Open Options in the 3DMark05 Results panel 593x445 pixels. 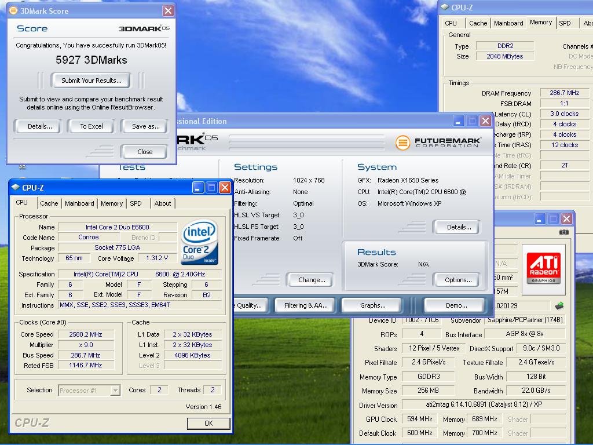pyautogui.click(x=457, y=280)
